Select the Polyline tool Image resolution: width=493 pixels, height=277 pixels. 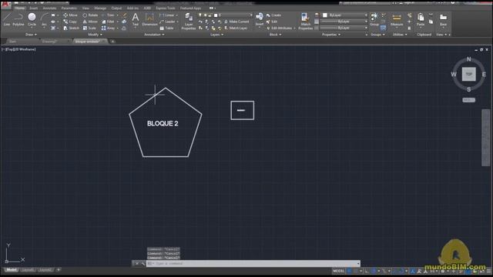point(18,18)
